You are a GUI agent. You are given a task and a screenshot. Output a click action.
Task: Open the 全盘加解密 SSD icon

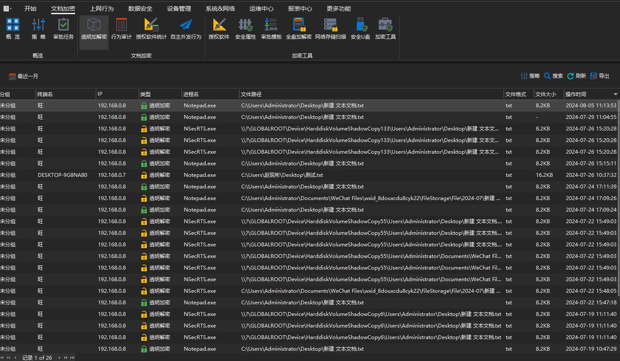[x=299, y=29]
